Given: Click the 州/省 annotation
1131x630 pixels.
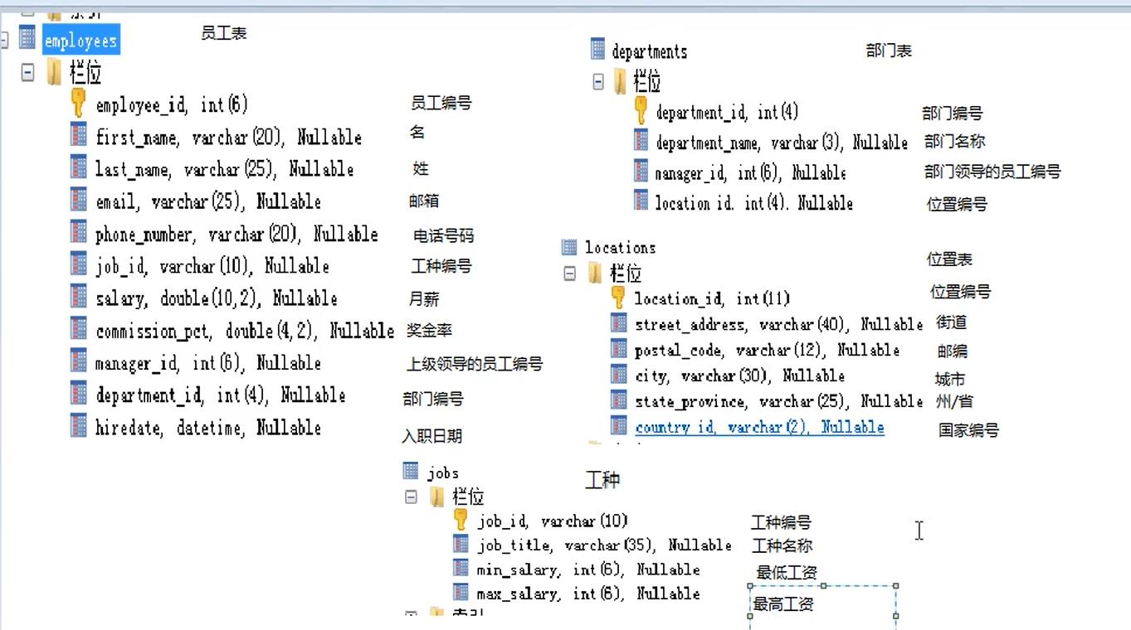Looking at the screenshot, I should coord(954,401).
